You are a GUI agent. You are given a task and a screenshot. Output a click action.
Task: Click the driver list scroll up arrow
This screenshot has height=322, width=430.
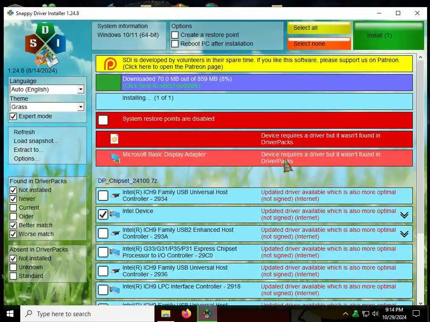421,57
